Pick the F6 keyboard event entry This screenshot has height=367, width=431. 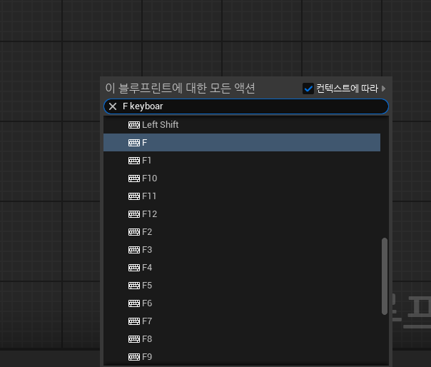point(242,303)
